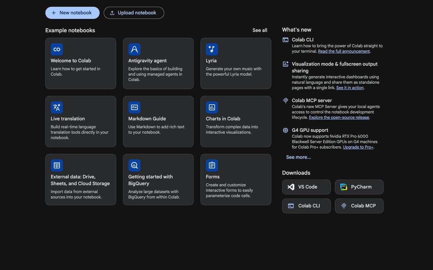Click the Welcome to Colab CO icon

57,49
